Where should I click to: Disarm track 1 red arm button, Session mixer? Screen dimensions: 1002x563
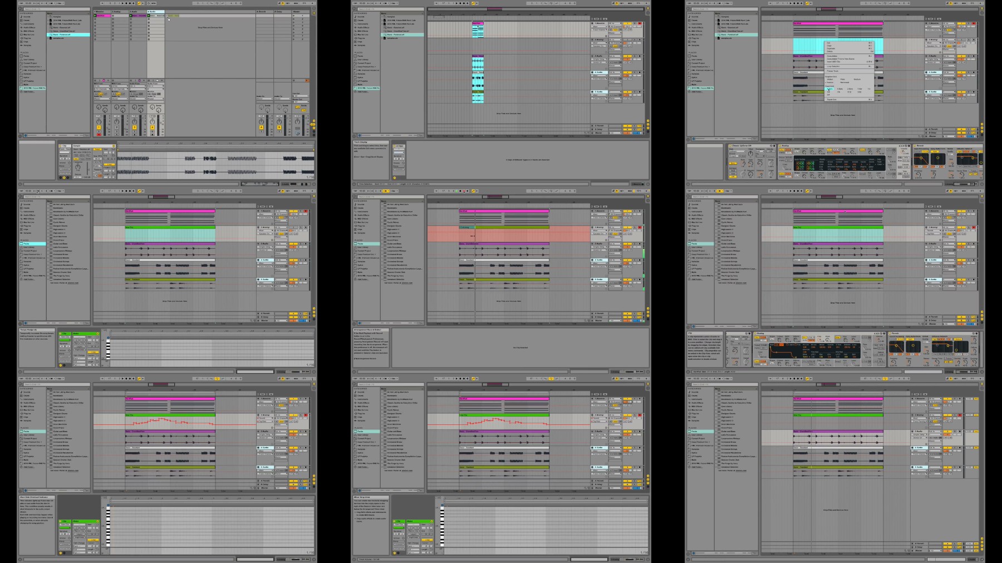(x=99, y=135)
